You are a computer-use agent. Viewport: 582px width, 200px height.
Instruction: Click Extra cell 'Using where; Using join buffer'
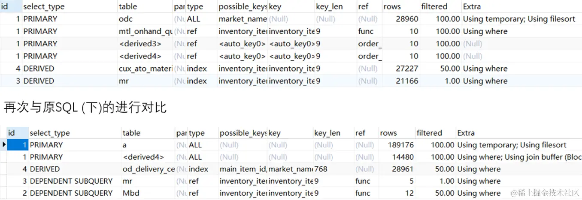tap(519, 157)
